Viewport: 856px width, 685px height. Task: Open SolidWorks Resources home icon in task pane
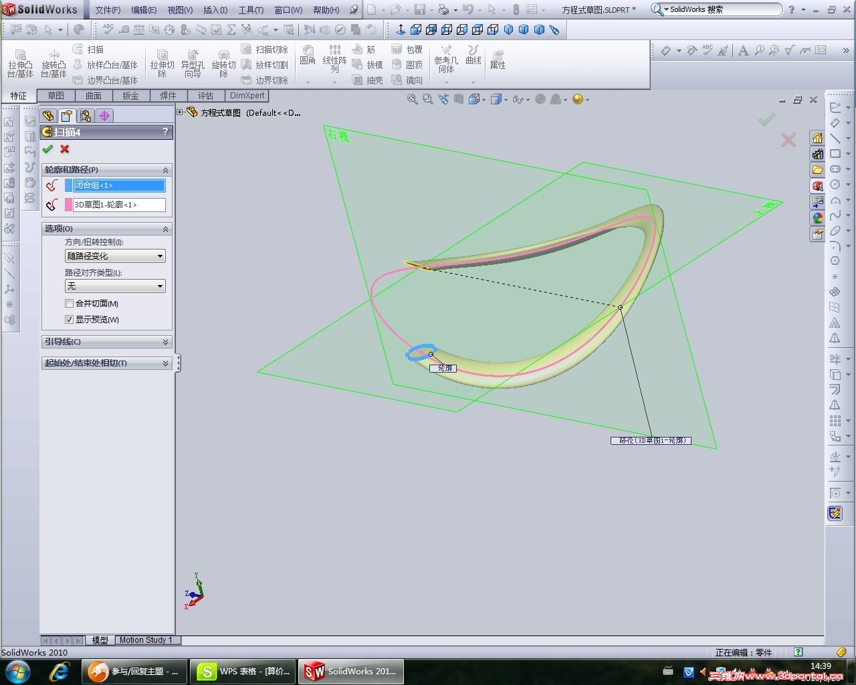(817, 138)
